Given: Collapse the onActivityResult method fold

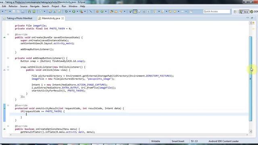Looking at the screenshot, I should [x=8, y=106].
